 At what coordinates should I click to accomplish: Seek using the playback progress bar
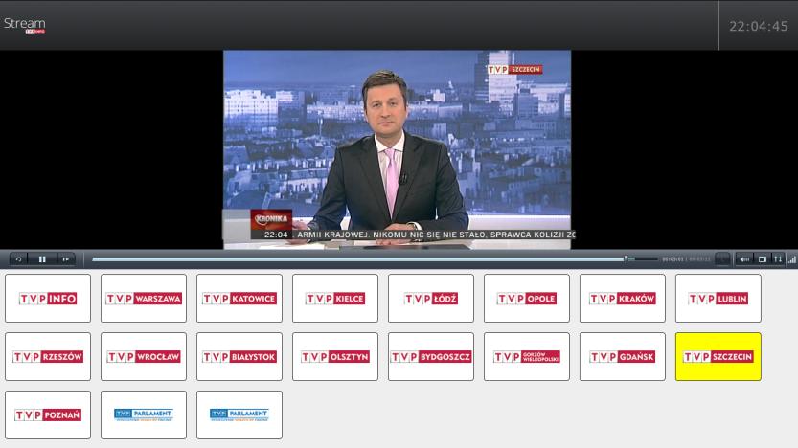coord(375,259)
